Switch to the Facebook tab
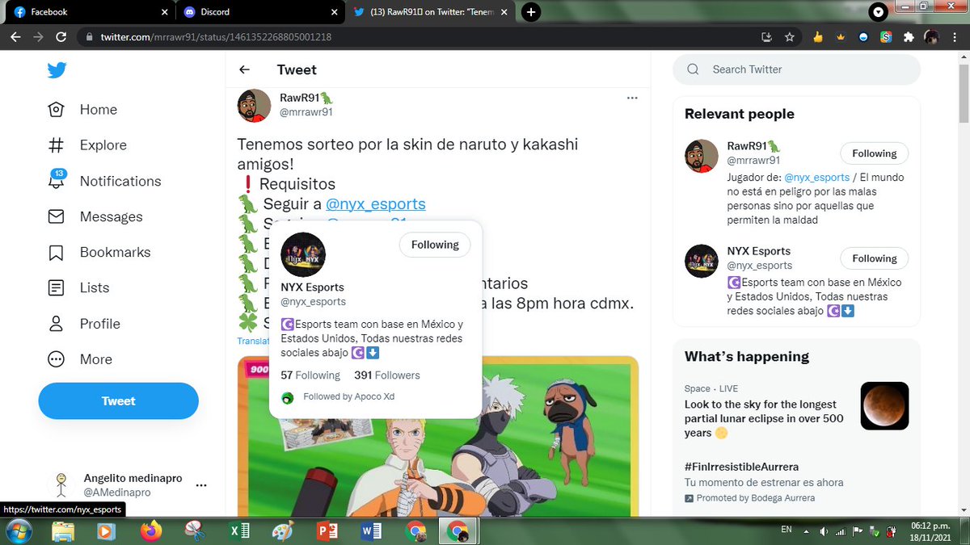970x545 pixels. pyautogui.click(x=89, y=12)
